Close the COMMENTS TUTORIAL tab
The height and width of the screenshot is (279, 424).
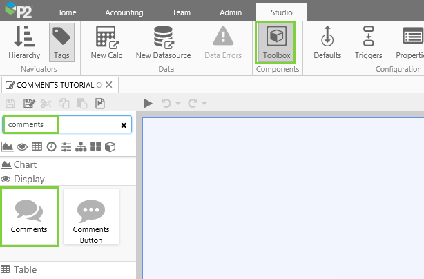pyautogui.click(x=109, y=85)
